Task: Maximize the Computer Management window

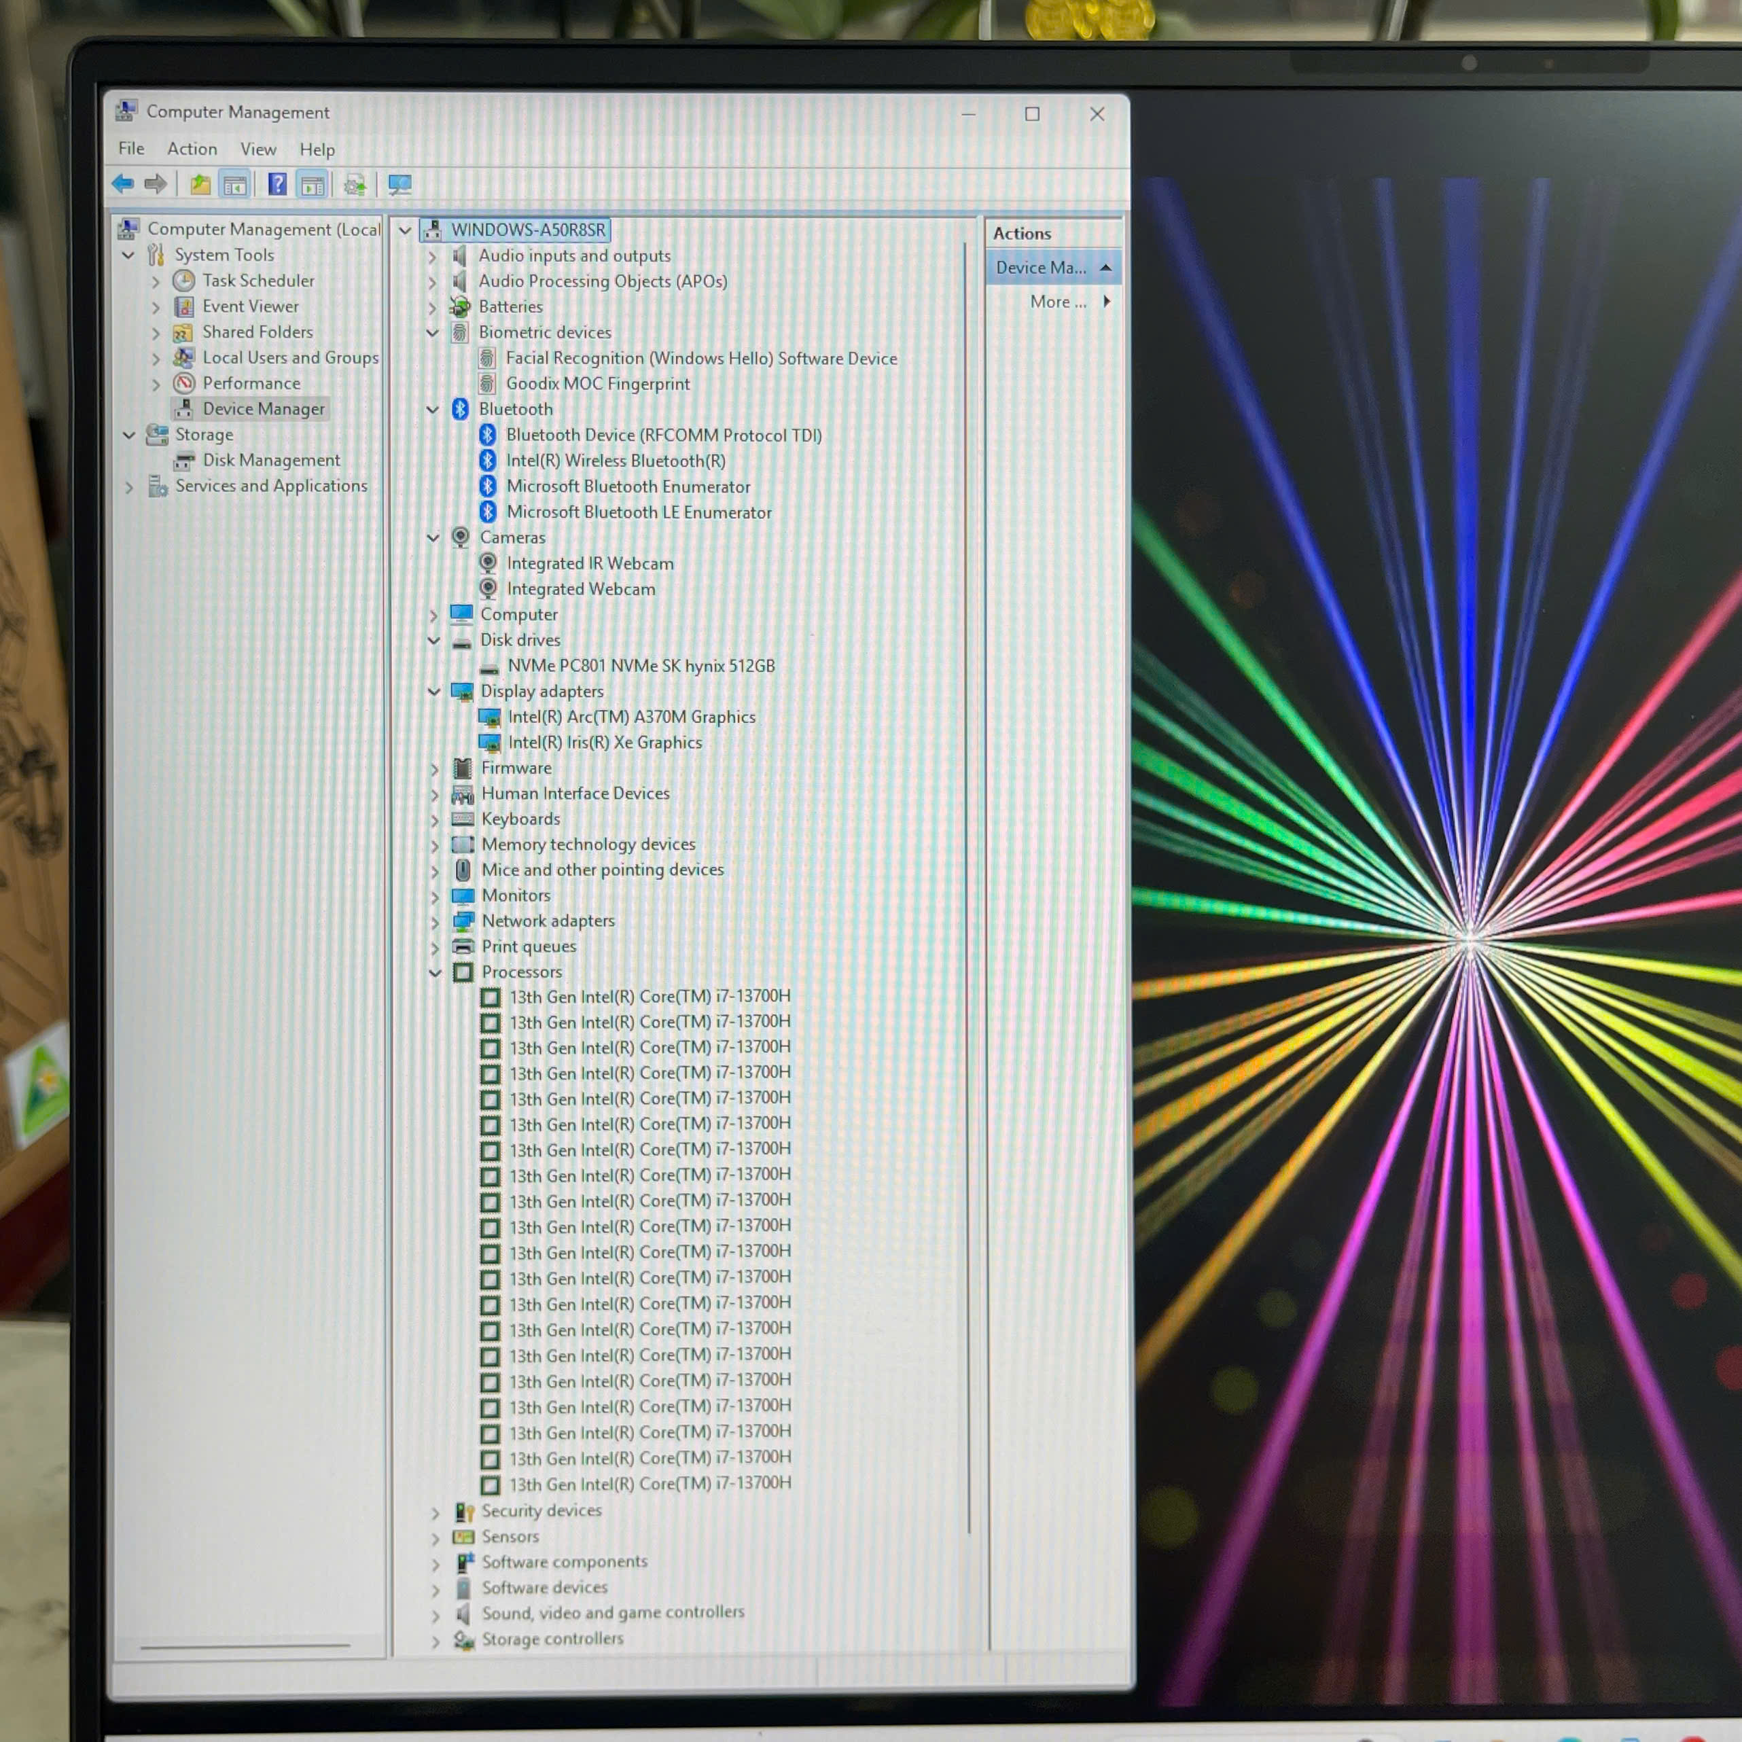Action: coord(1033,115)
